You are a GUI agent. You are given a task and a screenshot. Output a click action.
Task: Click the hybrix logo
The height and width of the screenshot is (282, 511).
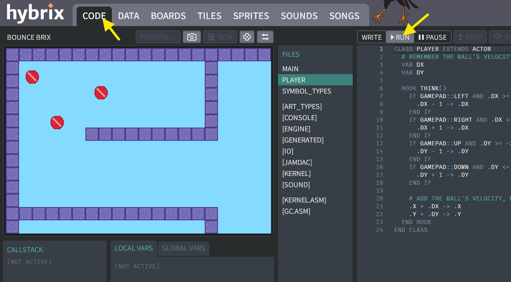tap(36, 13)
